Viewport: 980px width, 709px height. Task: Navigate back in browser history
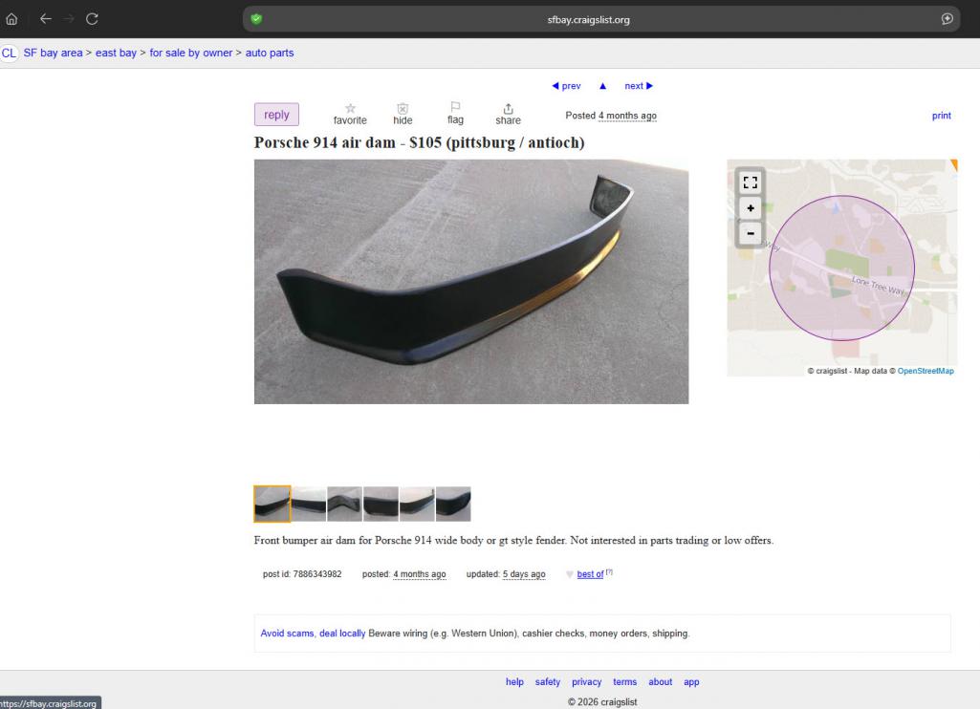point(46,19)
